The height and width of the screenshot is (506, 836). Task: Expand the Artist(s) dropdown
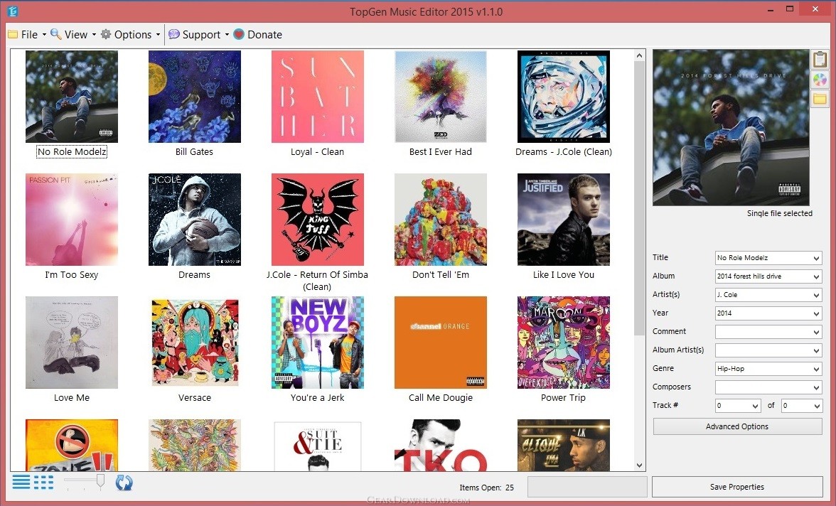[816, 295]
